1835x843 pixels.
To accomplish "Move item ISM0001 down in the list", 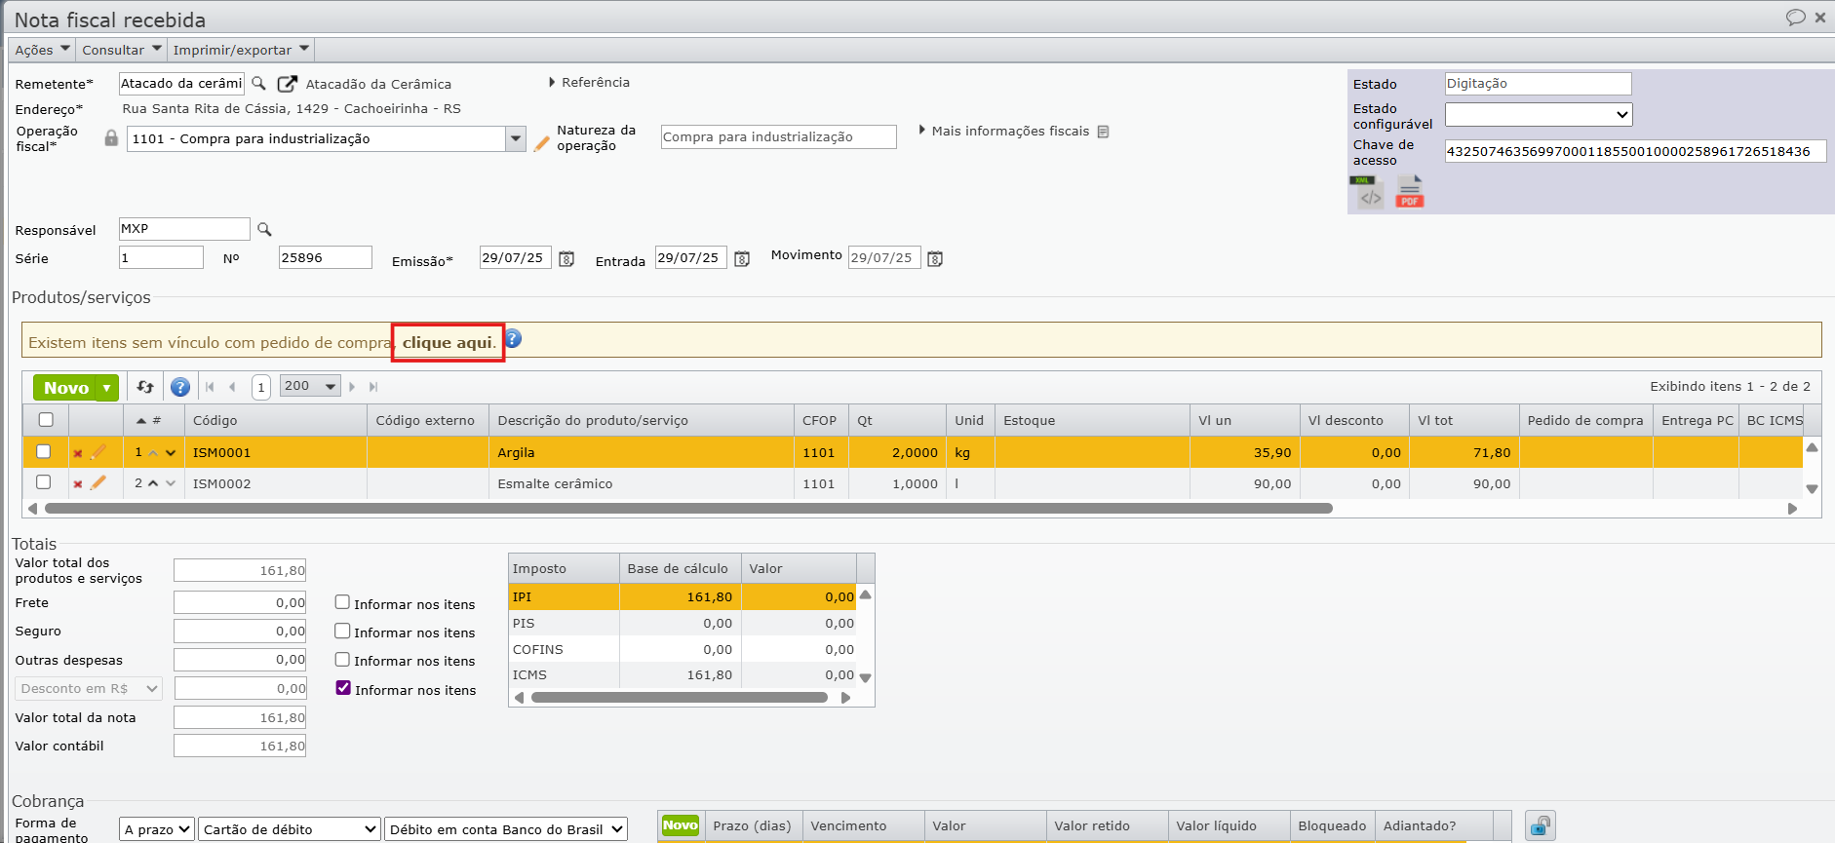I will pyautogui.click(x=171, y=453).
